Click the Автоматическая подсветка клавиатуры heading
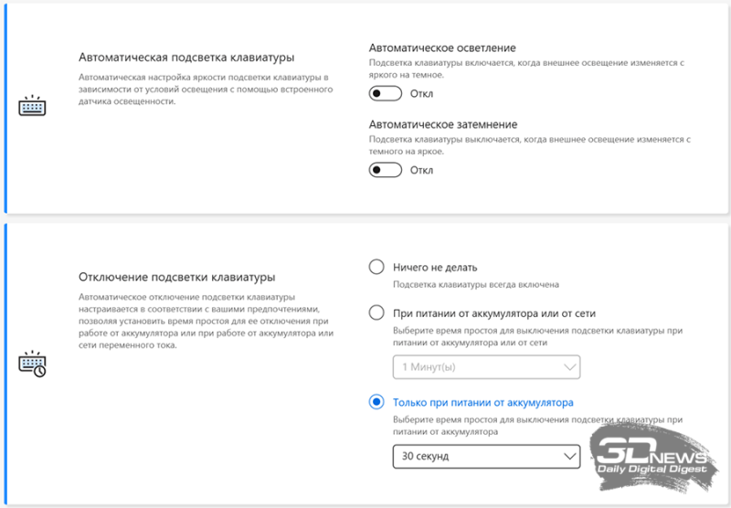731x508 pixels. point(186,57)
